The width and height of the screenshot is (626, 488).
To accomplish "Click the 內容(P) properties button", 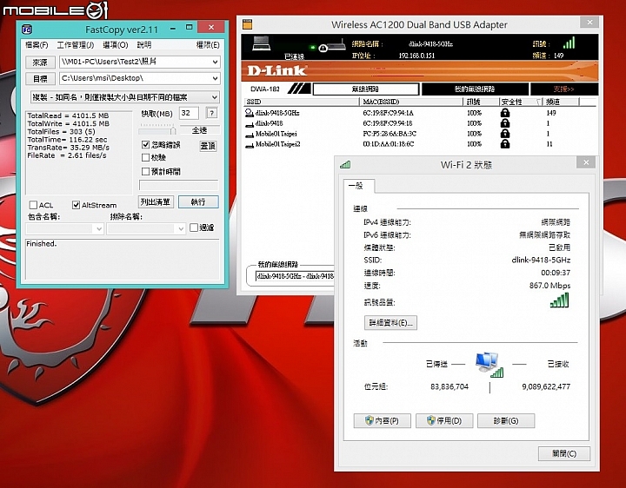I will click(382, 420).
